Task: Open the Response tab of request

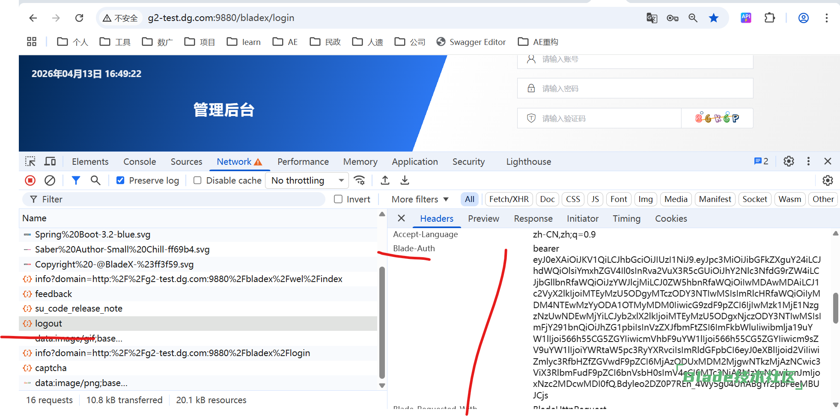Action: tap(533, 219)
